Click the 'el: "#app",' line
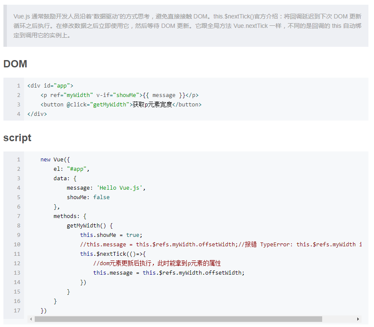The image size is (374, 327). (x=71, y=169)
